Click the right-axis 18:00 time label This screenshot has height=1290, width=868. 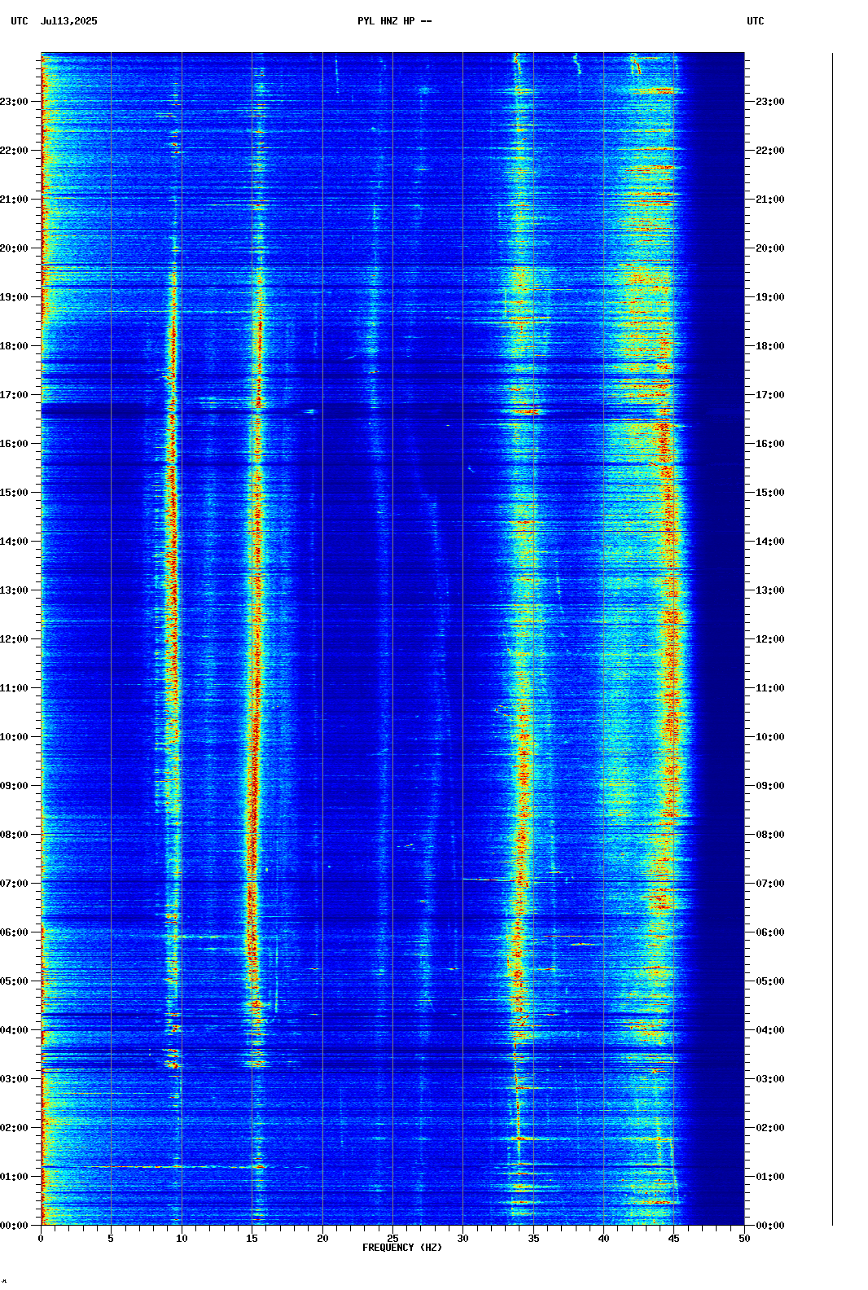[770, 346]
